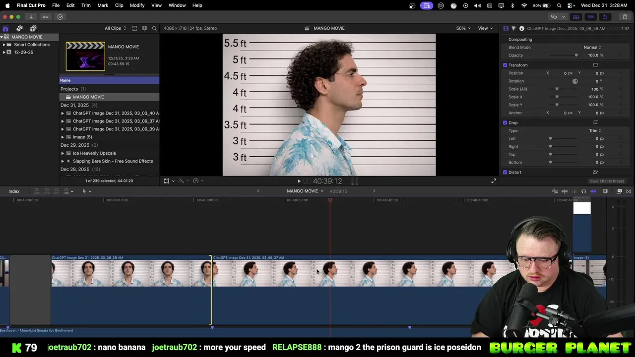
Task: Open the Clip menu
Action: 119,5
